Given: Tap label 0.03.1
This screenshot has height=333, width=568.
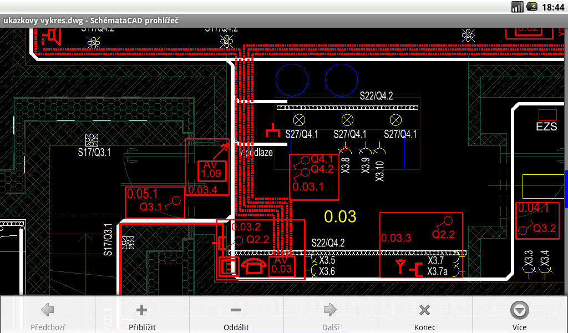Looking at the screenshot, I should point(308,186).
